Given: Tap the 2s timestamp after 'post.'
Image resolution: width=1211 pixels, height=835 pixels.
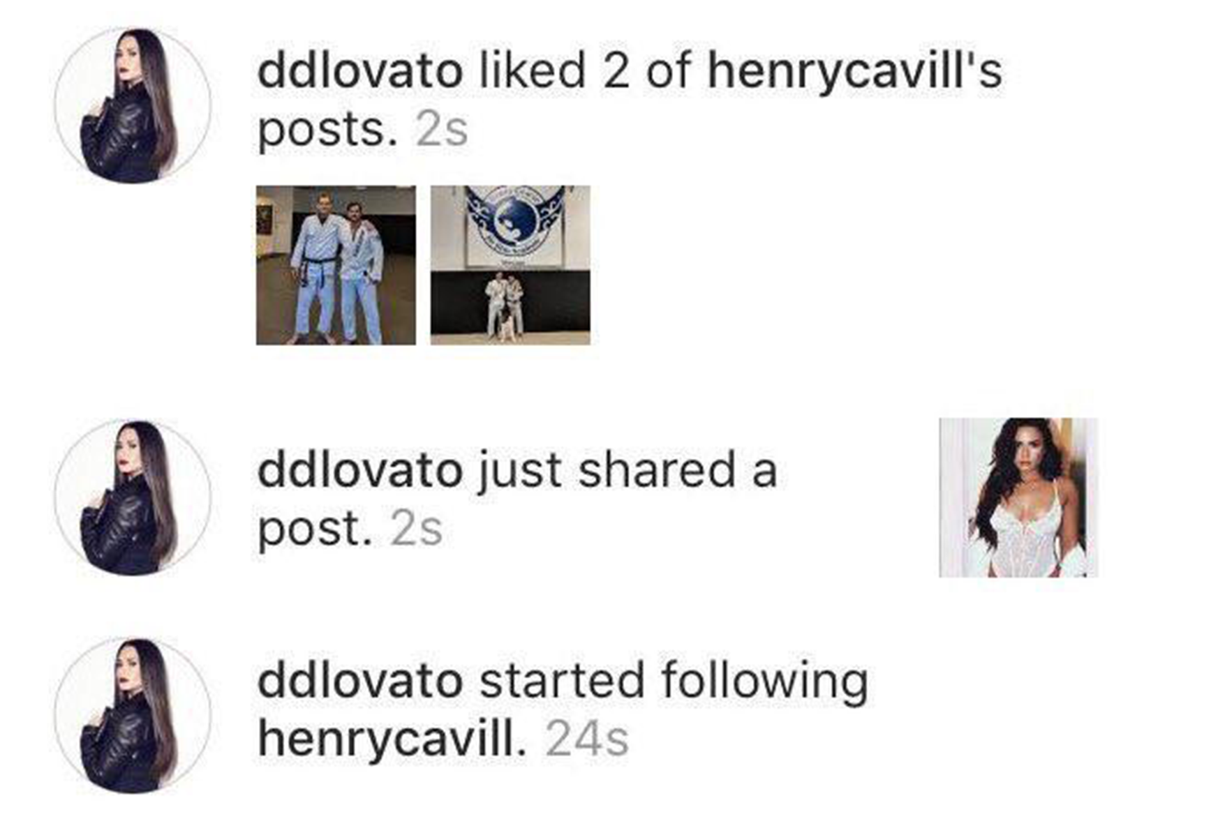Looking at the screenshot, I should (x=417, y=529).
